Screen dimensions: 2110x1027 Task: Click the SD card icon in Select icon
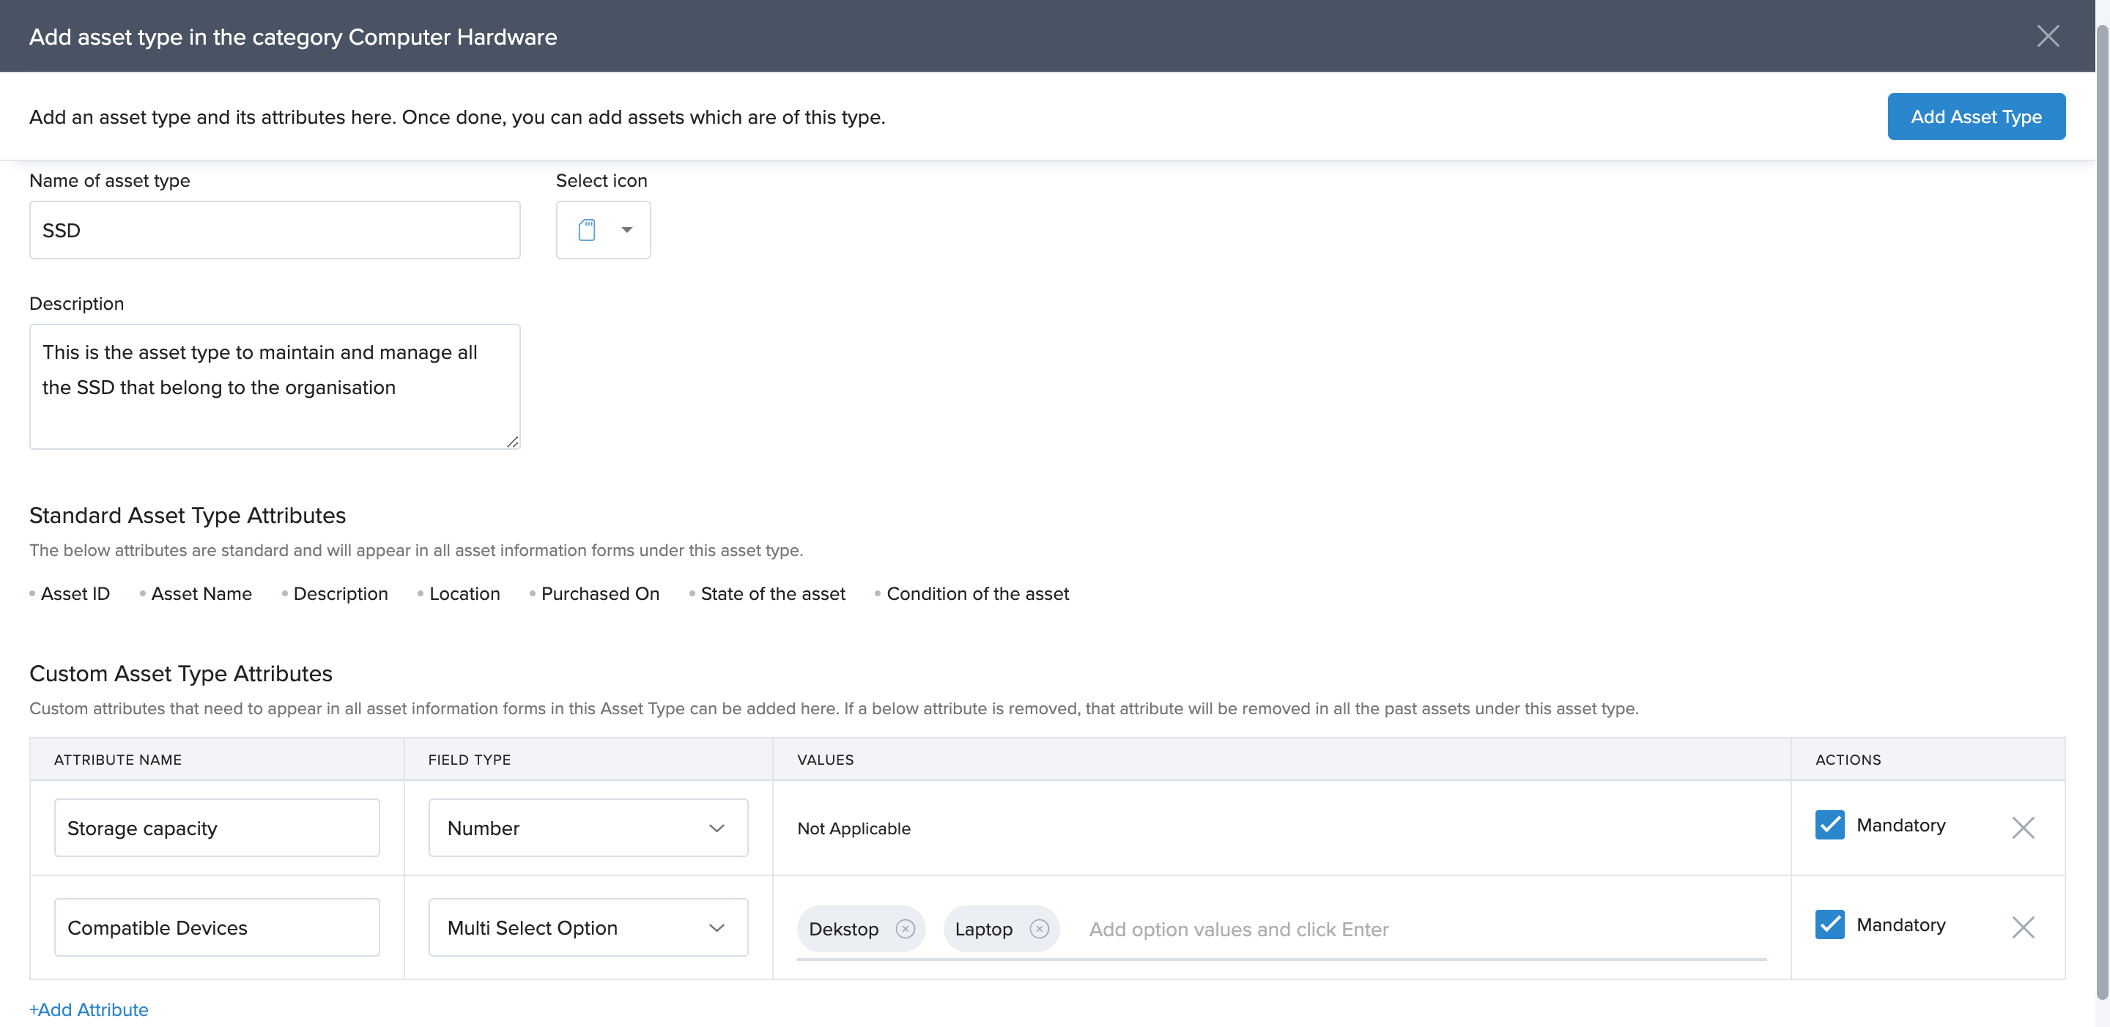(586, 230)
